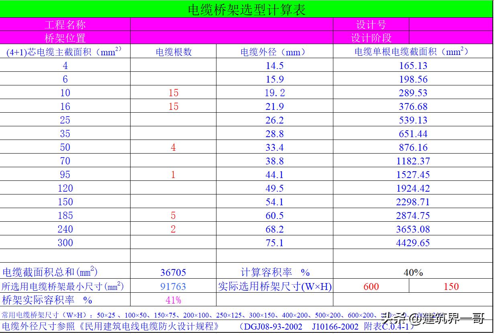Click the minimum tray size value 91763
494x334 pixels.
(x=174, y=286)
